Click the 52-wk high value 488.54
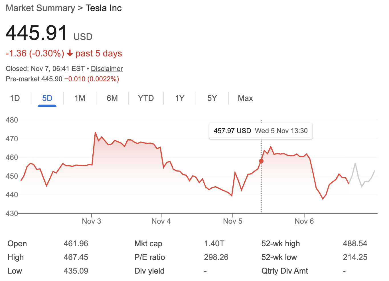Screen dimensions: 389x281 point(355,243)
